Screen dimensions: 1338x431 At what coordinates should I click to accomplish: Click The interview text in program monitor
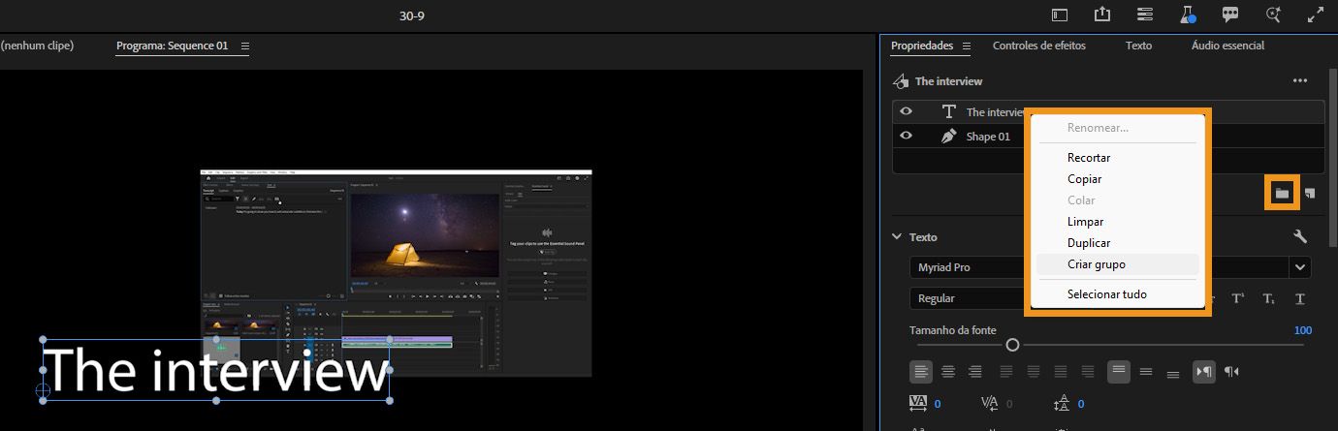(x=216, y=370)
